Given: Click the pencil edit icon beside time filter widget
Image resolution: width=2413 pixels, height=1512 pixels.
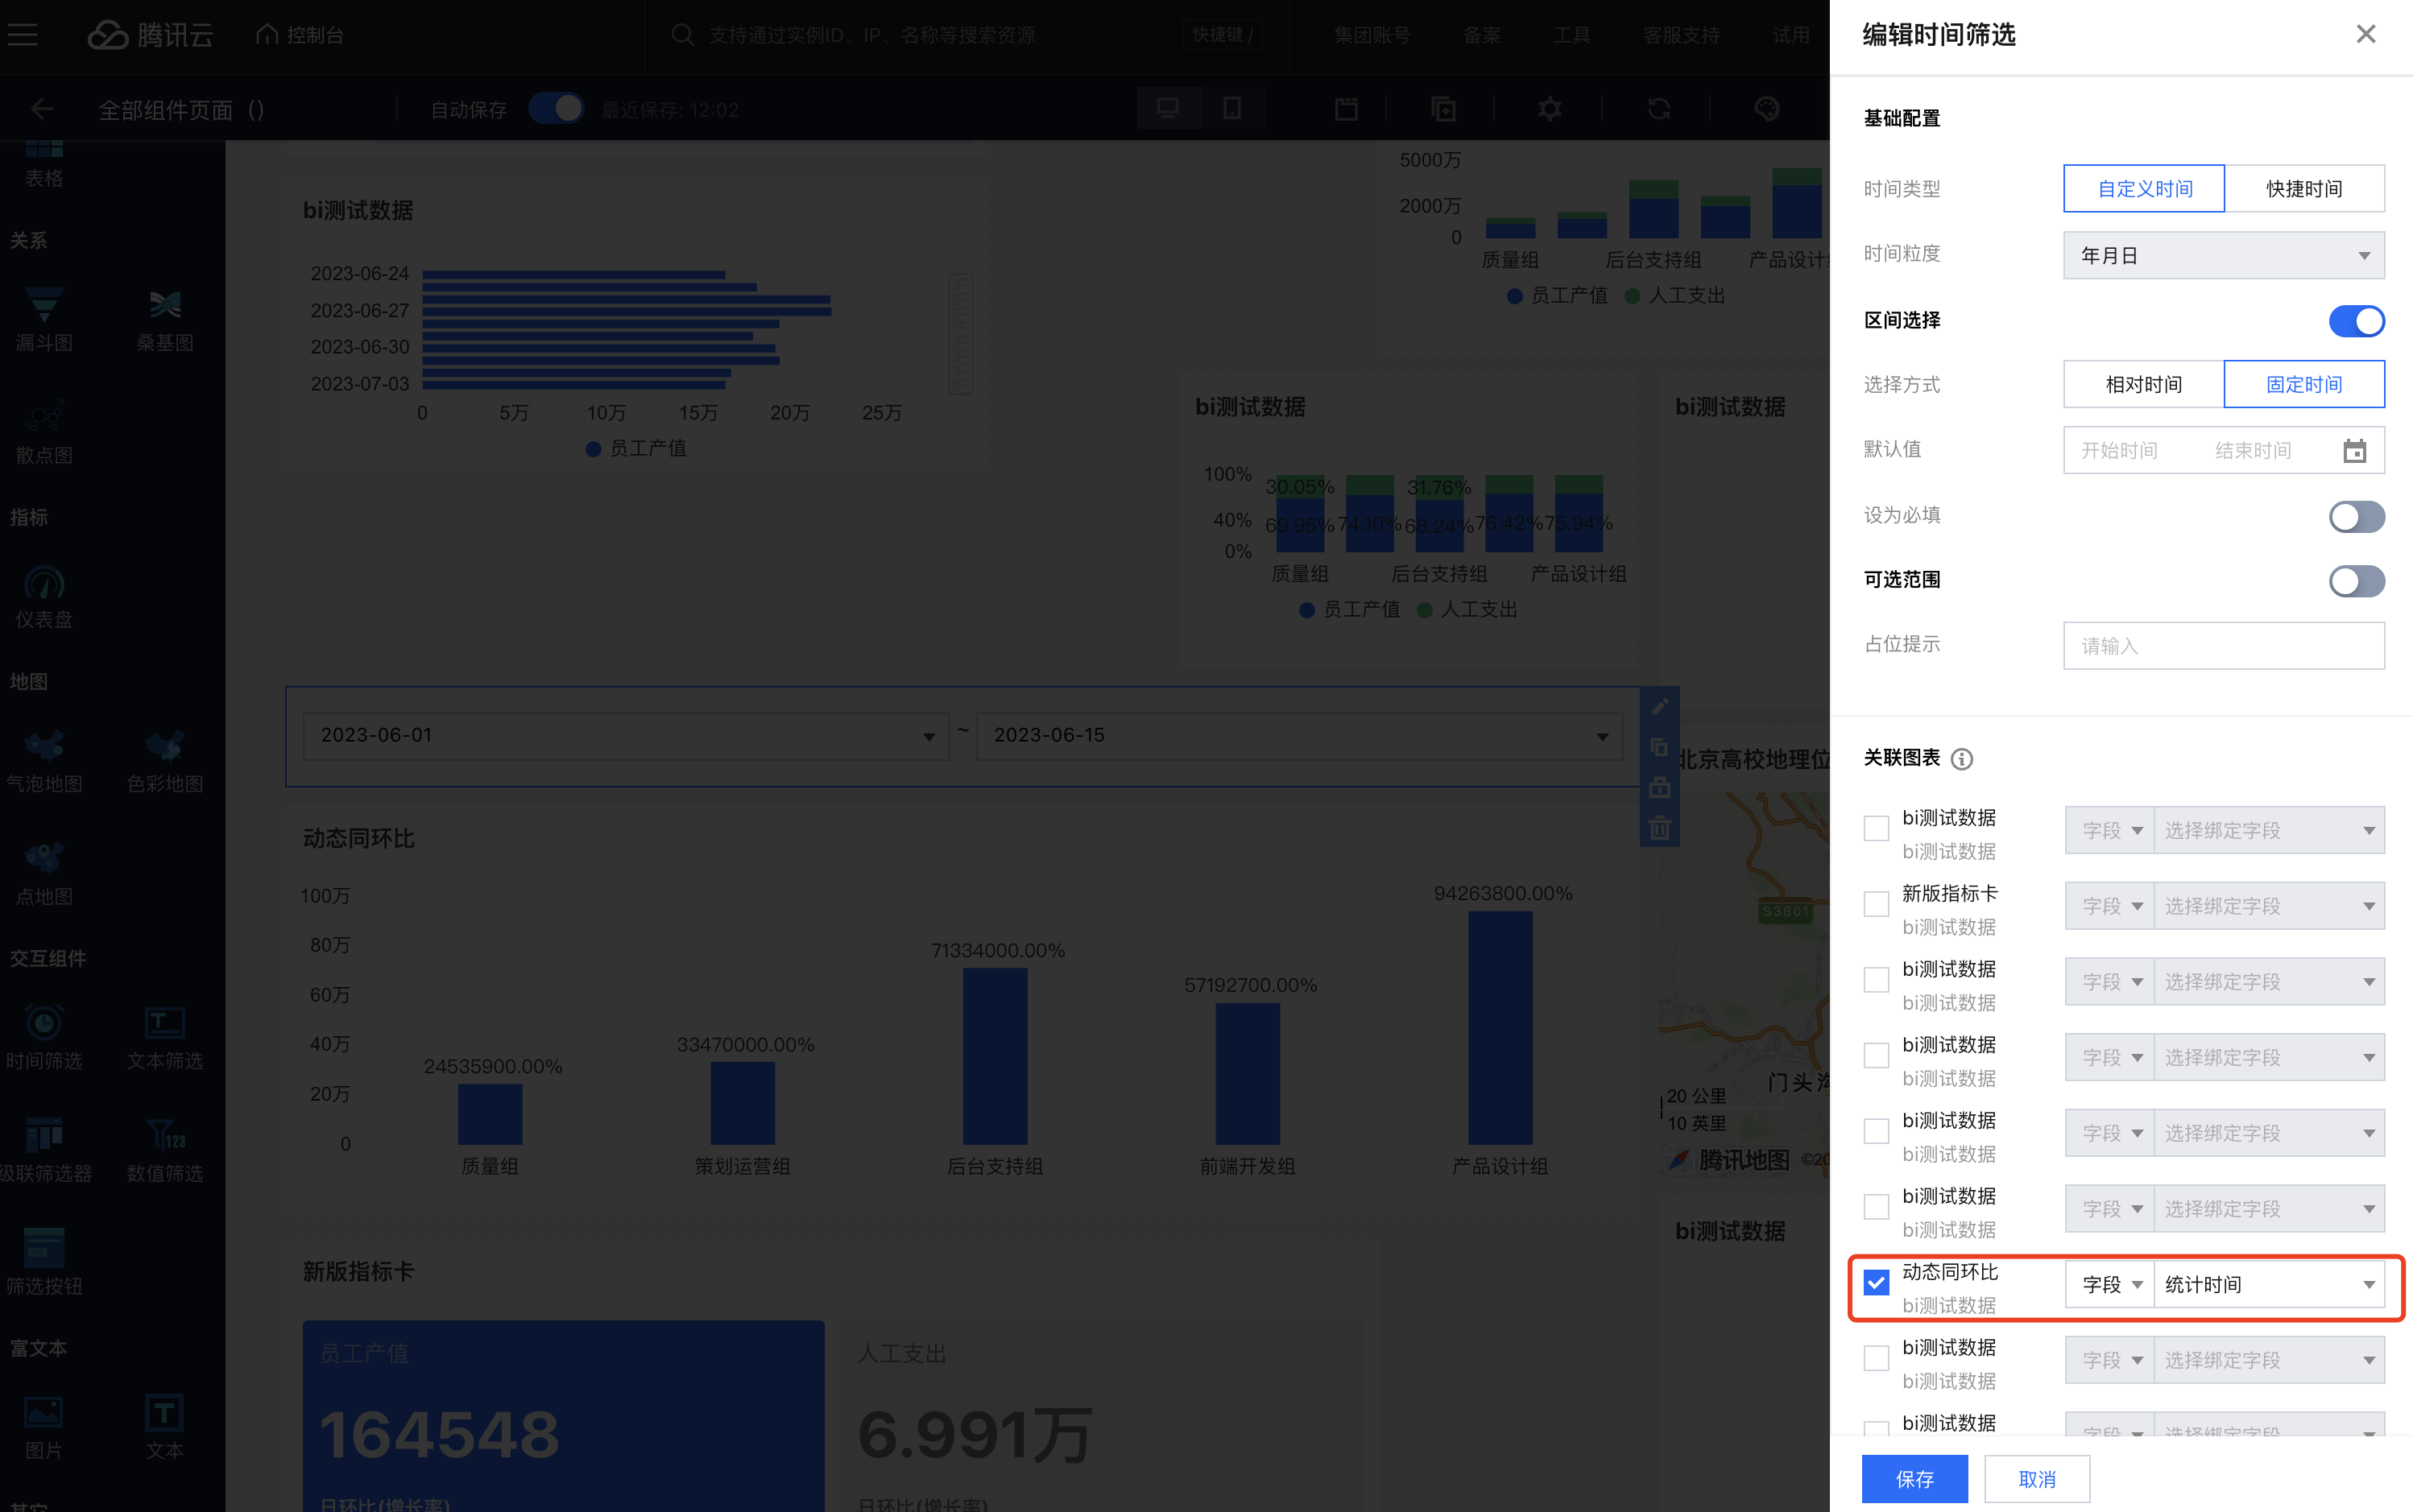Looking at the screenshot, I should click(1660, 707).
